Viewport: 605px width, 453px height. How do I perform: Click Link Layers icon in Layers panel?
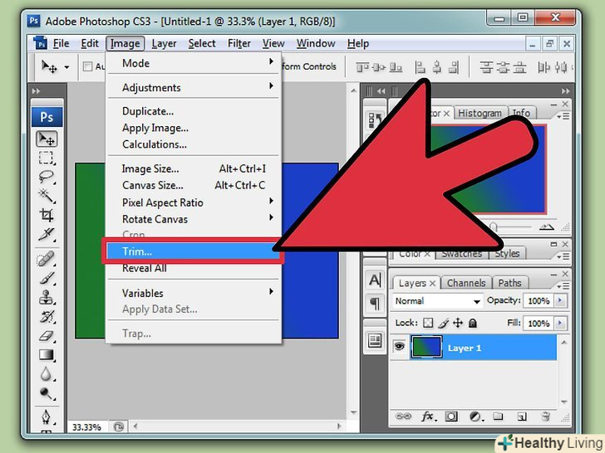[403, 416]
